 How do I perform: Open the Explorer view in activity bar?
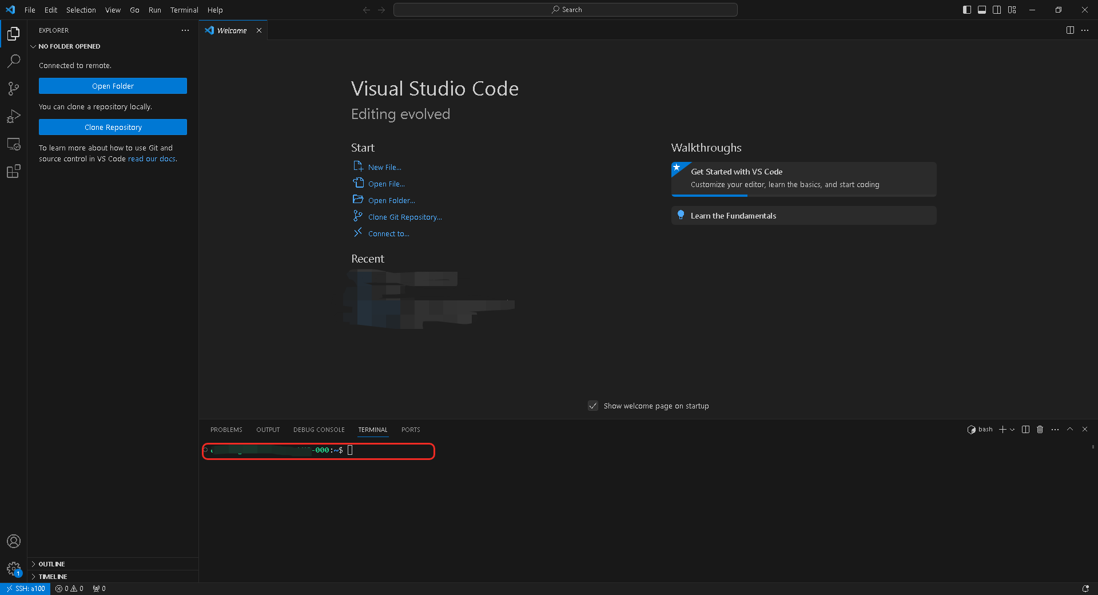coord(14,34)
